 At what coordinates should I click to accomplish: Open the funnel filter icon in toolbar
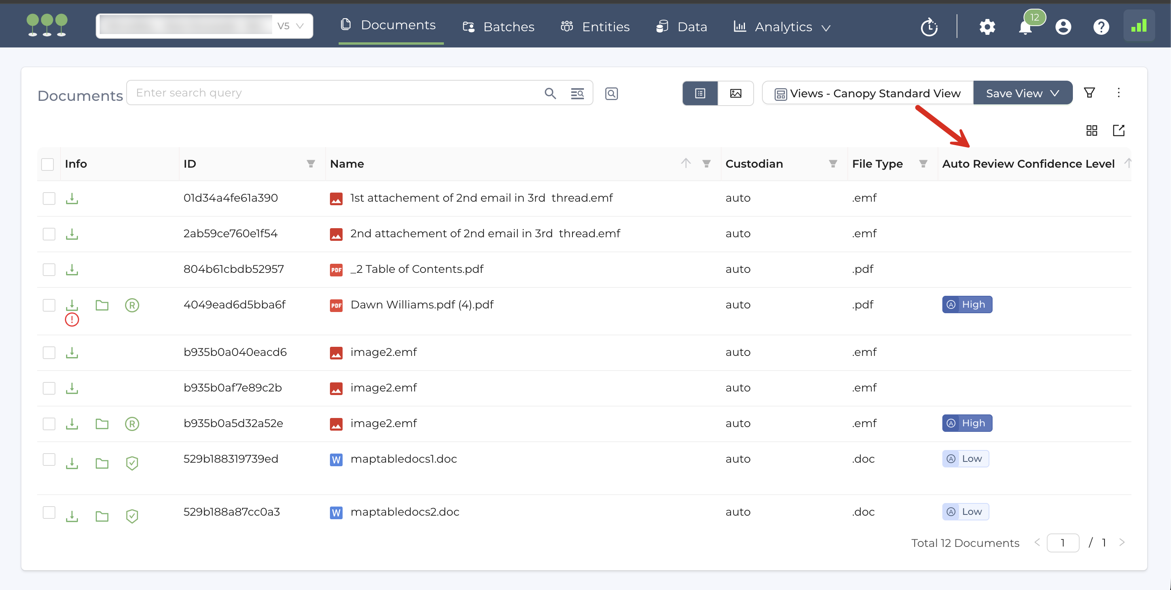pos(1089,93)
